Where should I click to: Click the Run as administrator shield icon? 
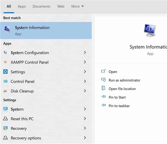(104, 80)
